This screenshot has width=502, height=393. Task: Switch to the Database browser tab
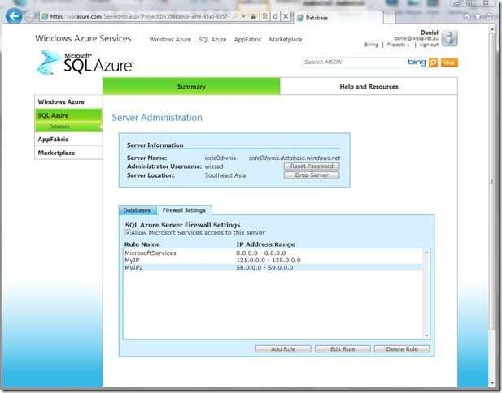338,18
